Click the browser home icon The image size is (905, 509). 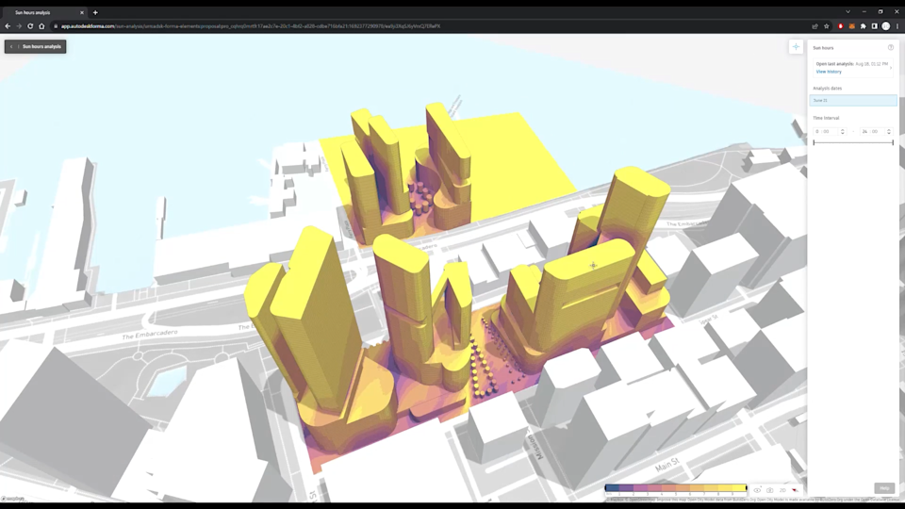[x=41, y=26]
